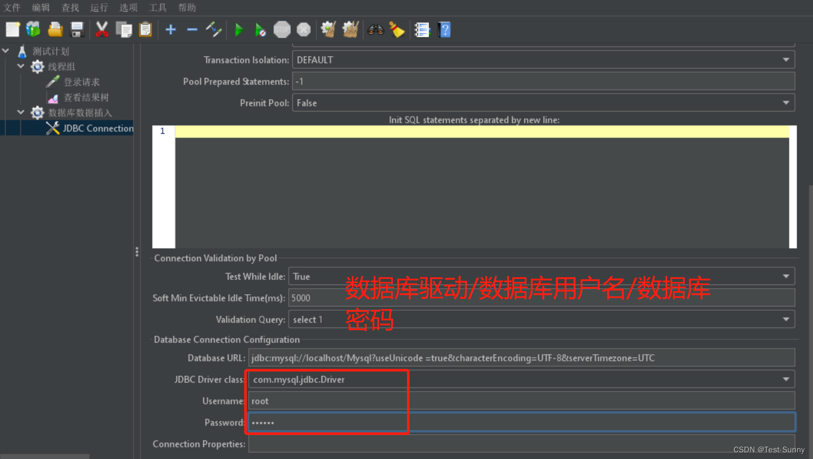Click the Open file folder icon
This screenshot has width=813, height=459.
55,30
